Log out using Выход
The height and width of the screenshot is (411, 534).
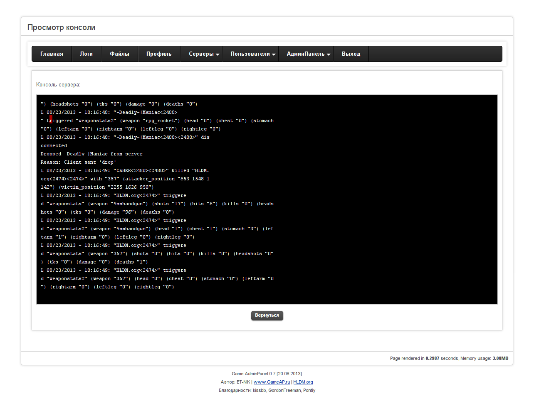click(x=351, y=54)
